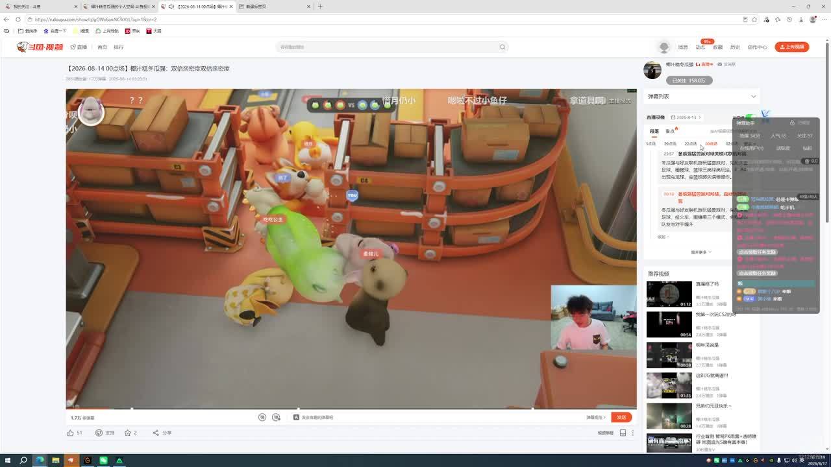Click the lock icon in danmaku helper
831x467 pixels.
click(792, 123)
